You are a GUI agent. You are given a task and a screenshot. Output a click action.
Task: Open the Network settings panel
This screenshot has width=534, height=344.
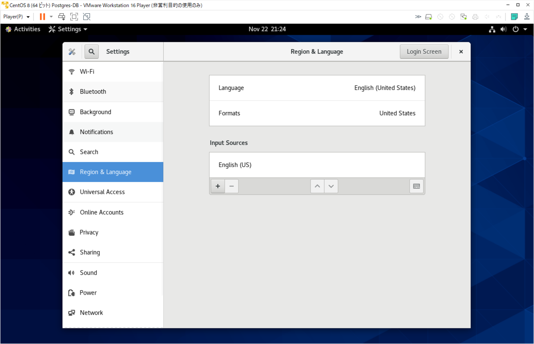[x=113, y=313]
